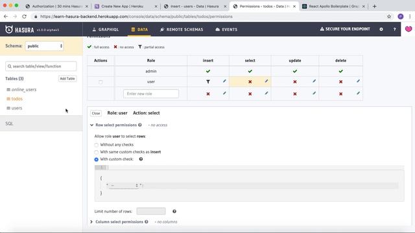This screenshot has height=233, width=415.
Task: Edit user insert permission pencil
Action: click(x=224, y=81)
